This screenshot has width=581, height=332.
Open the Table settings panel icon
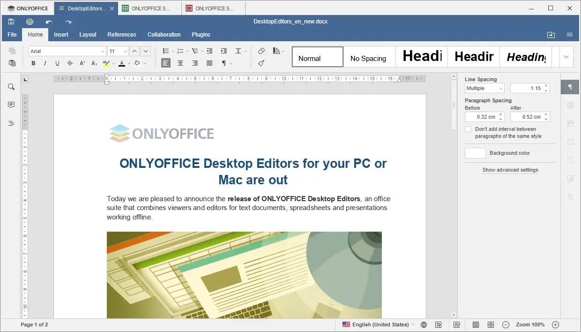(570, 105)
